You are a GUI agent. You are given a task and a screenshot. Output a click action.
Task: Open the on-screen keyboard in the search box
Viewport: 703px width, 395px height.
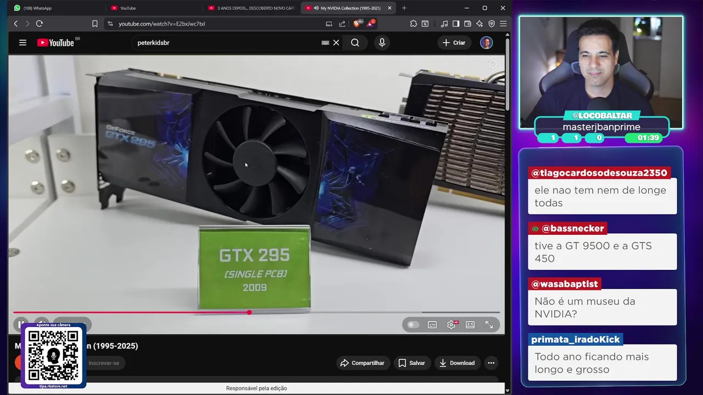pyautogui.click(x=325, y=42)
